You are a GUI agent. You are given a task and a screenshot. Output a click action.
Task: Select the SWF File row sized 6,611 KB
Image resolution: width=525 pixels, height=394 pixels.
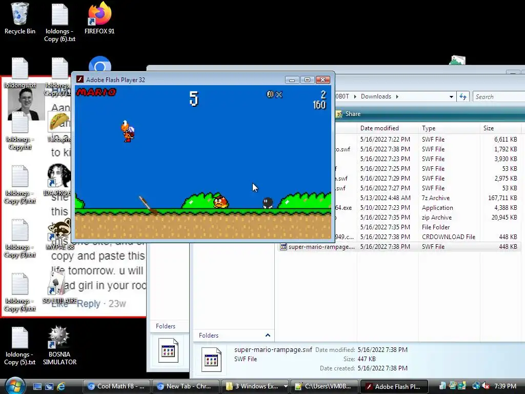point(427,140)
